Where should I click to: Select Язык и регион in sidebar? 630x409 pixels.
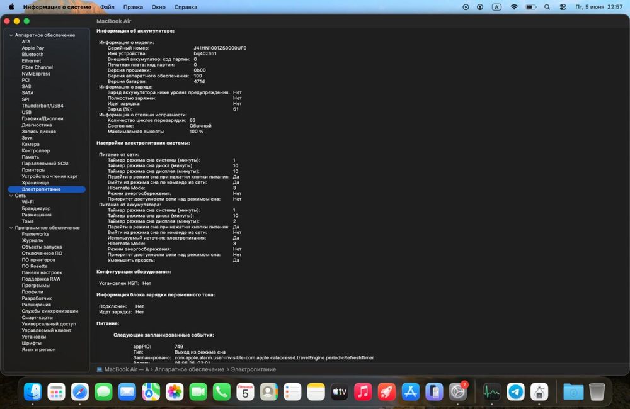tap(38, 350)
